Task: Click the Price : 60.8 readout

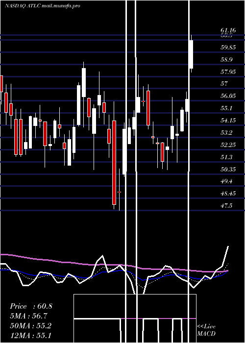Action: tap(31, 306)
